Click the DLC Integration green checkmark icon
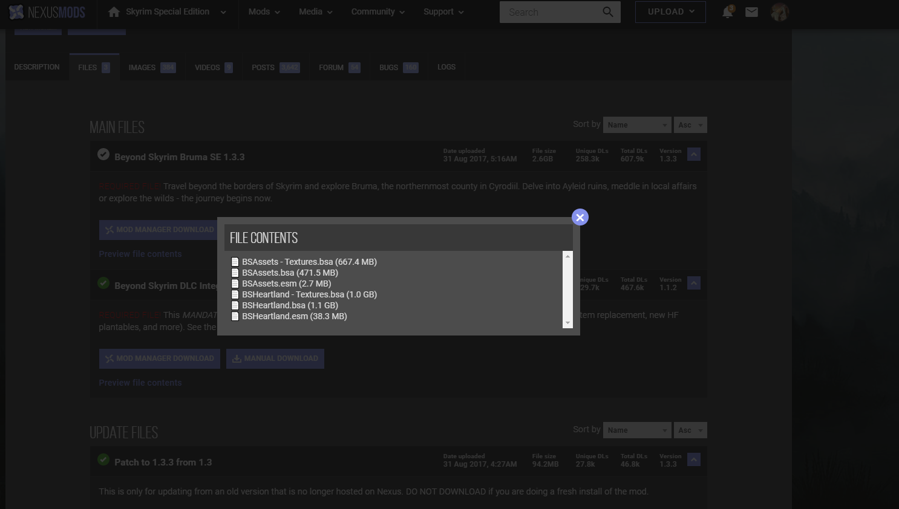Viewport: 899px width, 509px height. (103, 283)
